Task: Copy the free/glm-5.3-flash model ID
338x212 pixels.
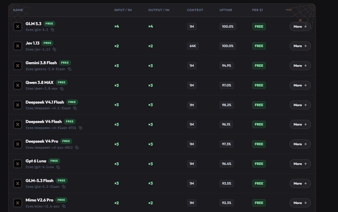Action: (x=64, y=187)
